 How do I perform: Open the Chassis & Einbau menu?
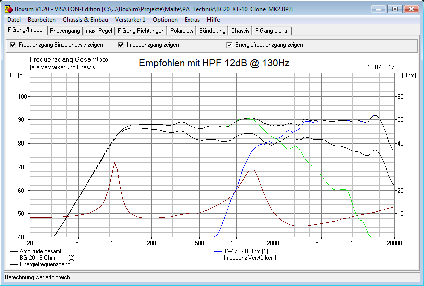tap(85, 20)
